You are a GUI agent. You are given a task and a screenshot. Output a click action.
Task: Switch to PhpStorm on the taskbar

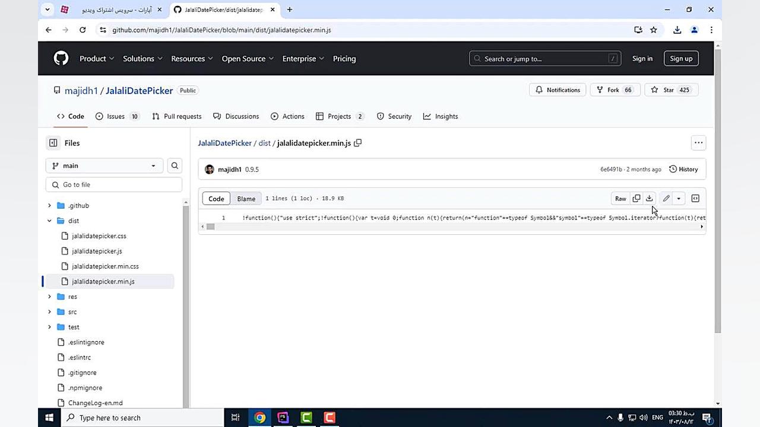click(x=283, y=418)
